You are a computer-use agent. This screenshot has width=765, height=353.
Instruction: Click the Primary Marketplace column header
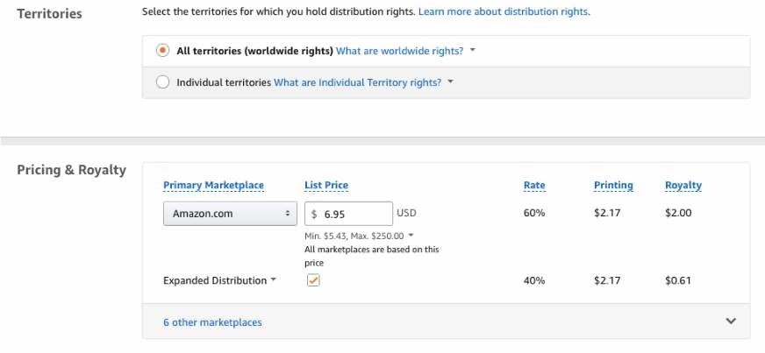(x=213, y=185)
